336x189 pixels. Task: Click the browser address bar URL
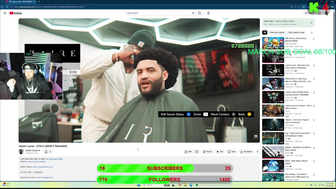[49, 7]
